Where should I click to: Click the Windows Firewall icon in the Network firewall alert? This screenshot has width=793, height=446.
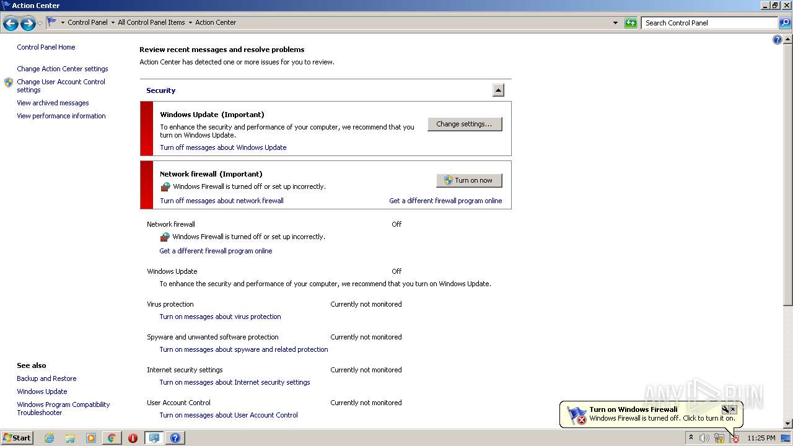click(165, 186)
